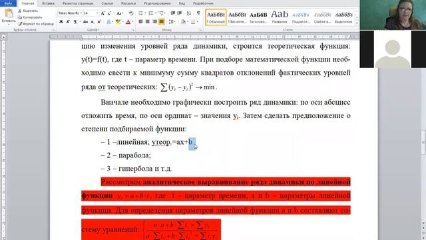Increase paragraph indent
Screen dimensions: 426x240
pyautogui.click(x=180, y=13)
